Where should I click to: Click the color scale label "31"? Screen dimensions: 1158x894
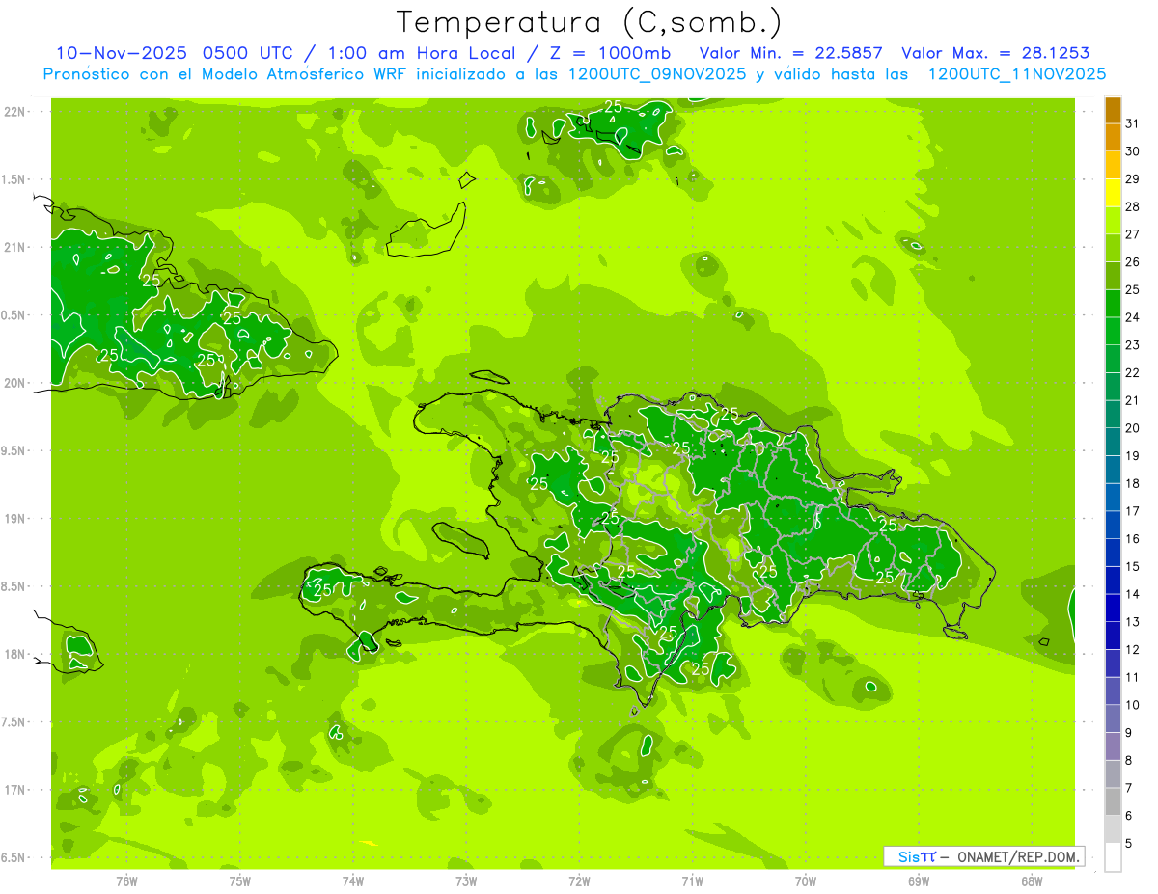pos(1133,123)
